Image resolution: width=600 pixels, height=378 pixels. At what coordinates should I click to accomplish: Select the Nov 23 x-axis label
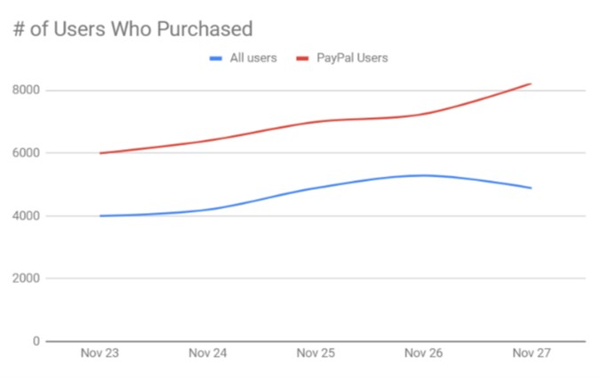coord(100,354)
